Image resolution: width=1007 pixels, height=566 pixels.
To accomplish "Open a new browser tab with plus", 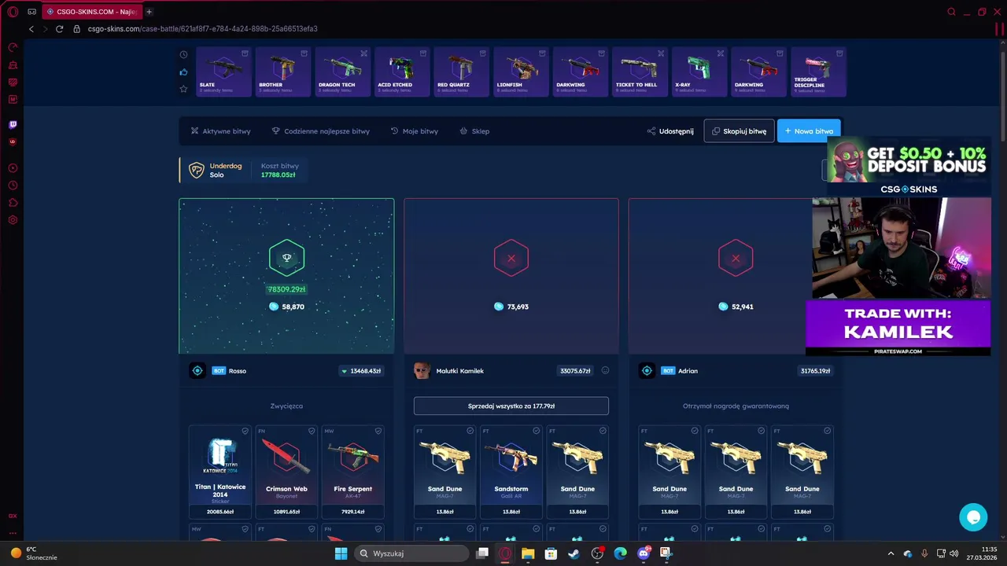I will tap(149, 12).
